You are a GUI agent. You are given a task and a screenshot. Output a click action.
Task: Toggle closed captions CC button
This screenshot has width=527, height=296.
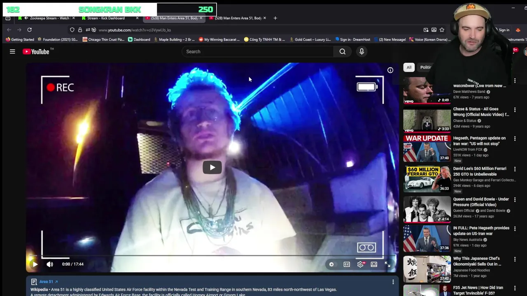[347, 264]
